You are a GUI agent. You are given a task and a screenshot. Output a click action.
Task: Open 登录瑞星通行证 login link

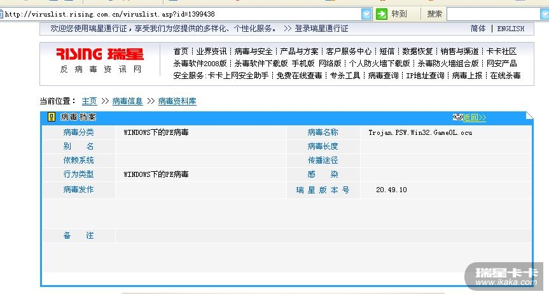pos(321,29)
